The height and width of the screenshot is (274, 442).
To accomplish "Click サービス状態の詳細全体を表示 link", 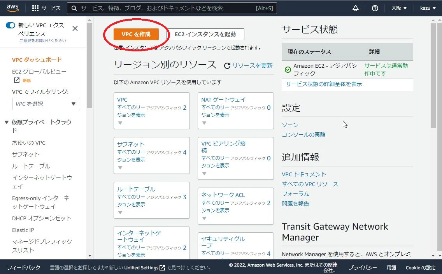I will [324, 84].
